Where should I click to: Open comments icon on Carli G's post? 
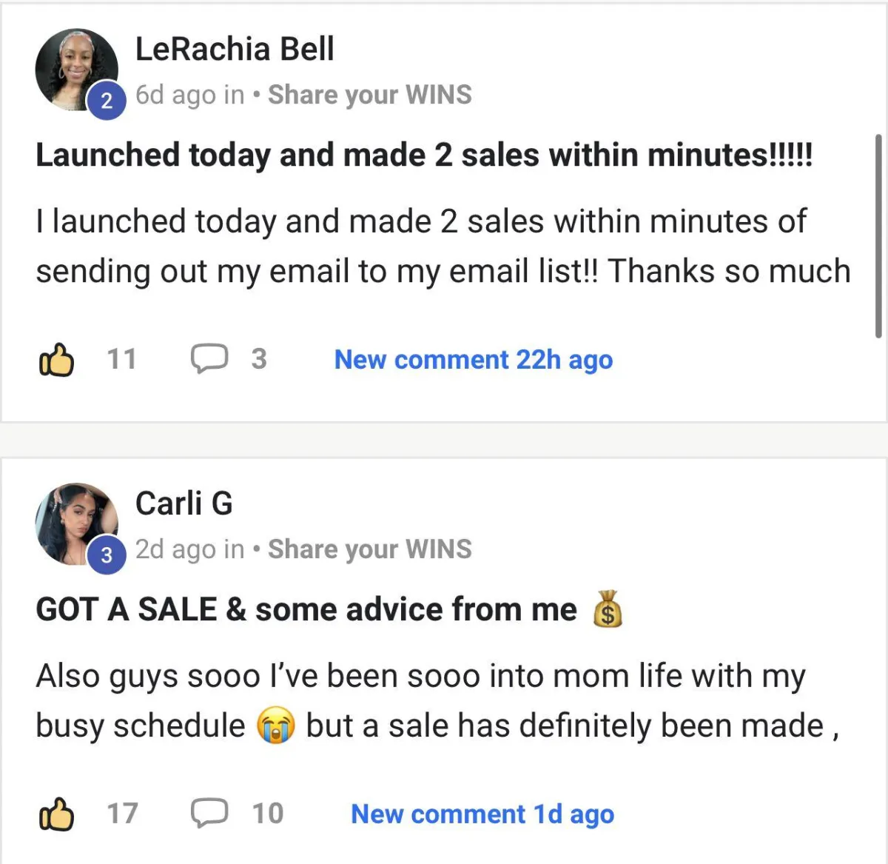[x=209, y=813]
